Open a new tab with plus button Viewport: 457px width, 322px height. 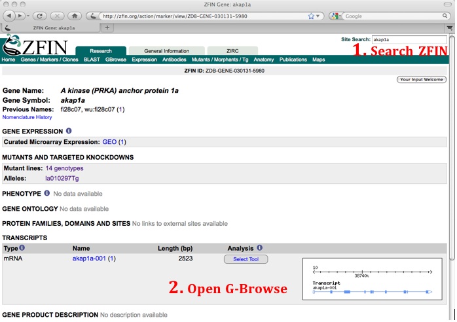tap(107, 27)
